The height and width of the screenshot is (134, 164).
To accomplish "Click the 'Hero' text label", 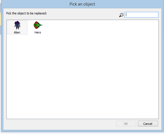I will coord(38,32).
